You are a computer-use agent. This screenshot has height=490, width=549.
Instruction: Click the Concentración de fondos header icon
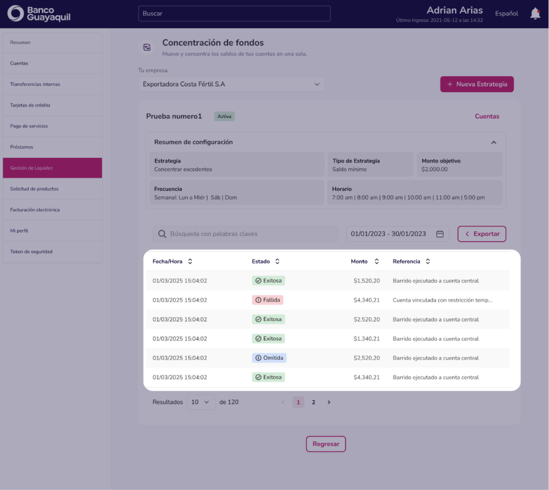(147, 47)
